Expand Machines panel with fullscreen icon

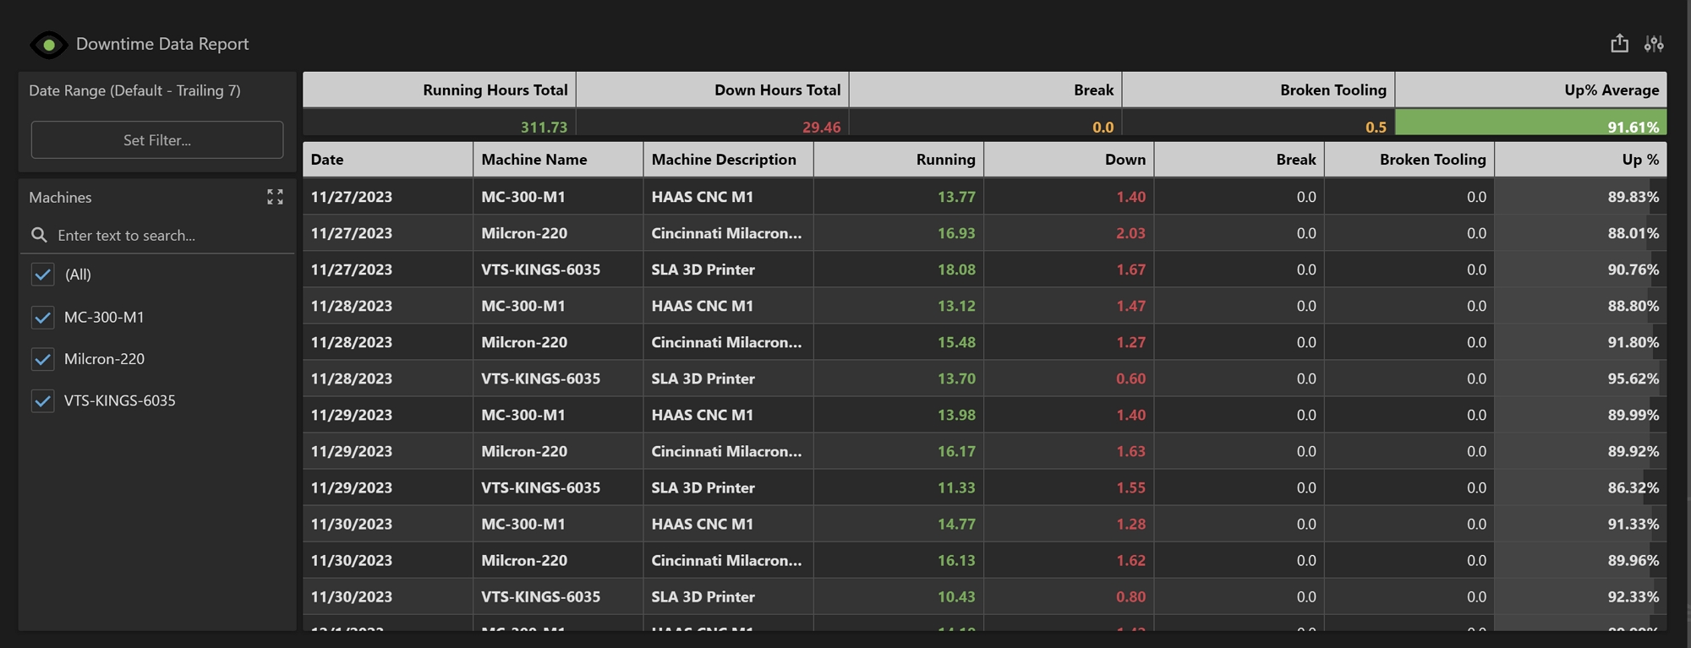coord(275,197)
